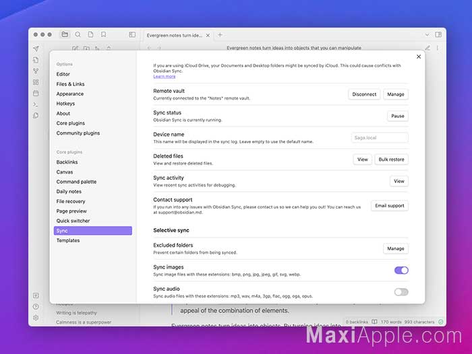Click the edit pencil icon in note header
The width and height of the screenshot is (472, 354).
coord(427,48)
